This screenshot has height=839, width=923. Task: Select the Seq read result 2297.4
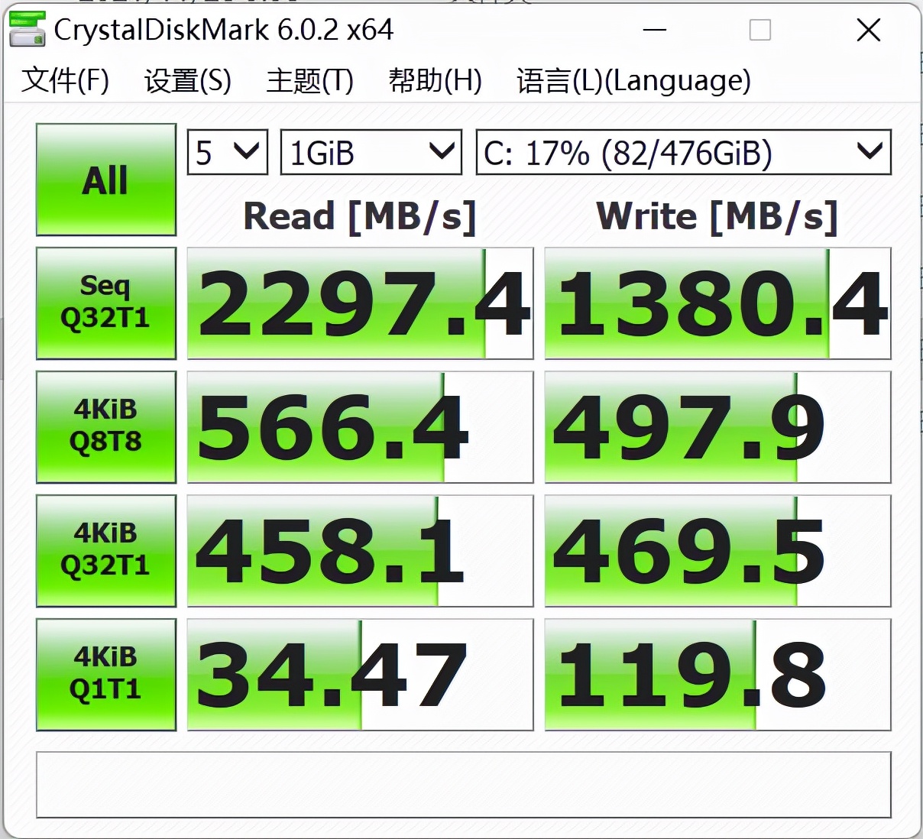361,303
